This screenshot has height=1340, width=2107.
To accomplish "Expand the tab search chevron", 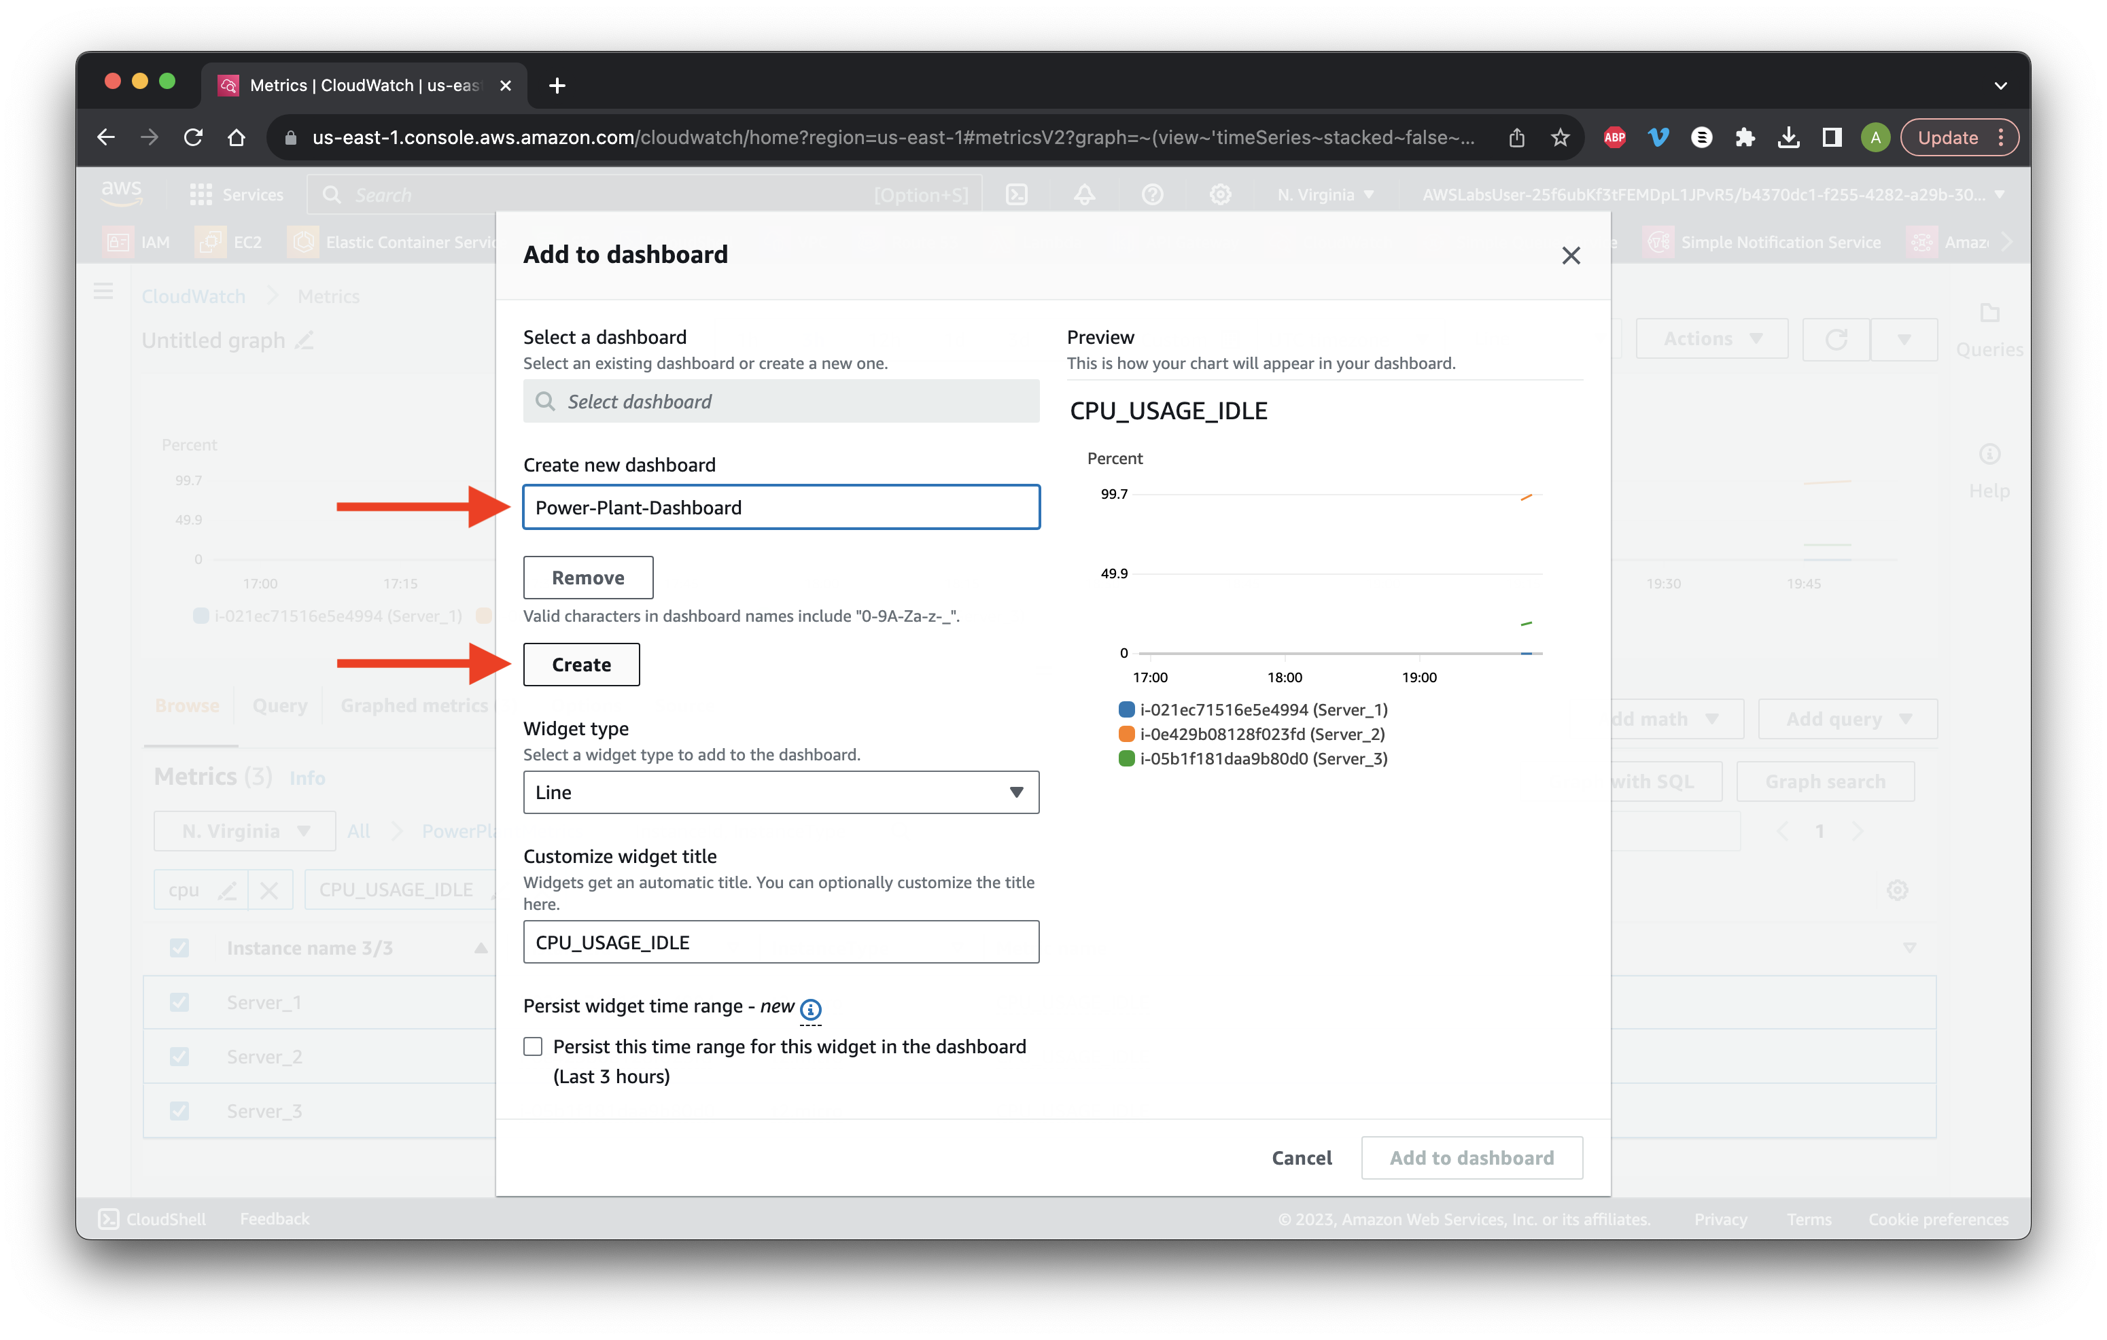I will coord(2000,86).
